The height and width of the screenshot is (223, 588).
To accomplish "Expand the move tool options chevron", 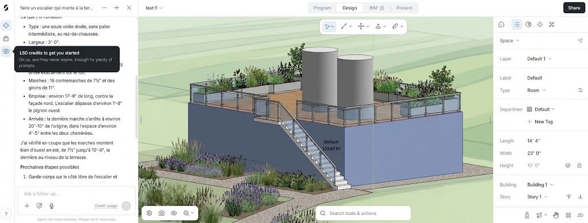I will [368, 26].
